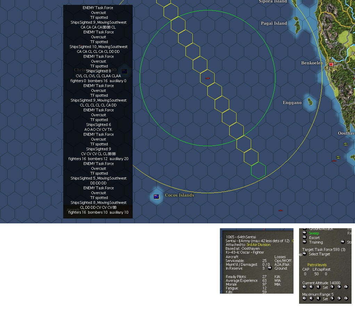Click Set under Current Altitude
The width and height of the screenshot is (355, 310).
click(325, 287)
